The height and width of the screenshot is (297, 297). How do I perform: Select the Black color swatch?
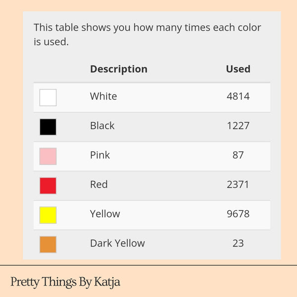tap(48, 127)
